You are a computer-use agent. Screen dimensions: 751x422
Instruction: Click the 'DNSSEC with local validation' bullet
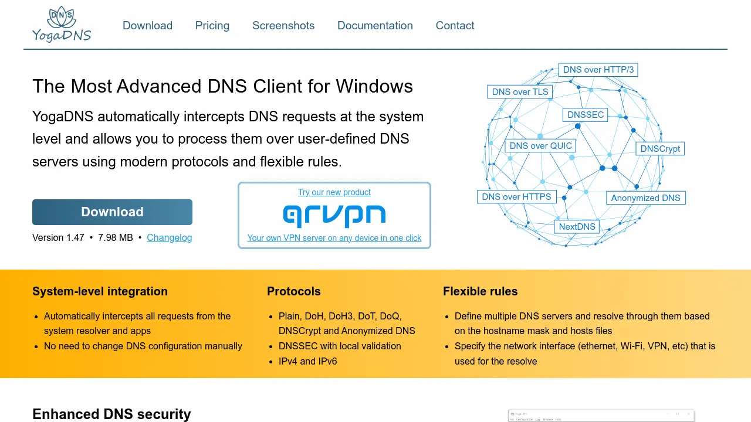pos(340,346)
